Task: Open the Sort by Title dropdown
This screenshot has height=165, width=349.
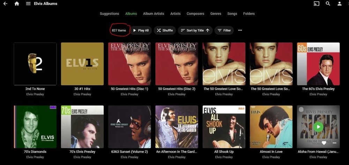Action: click(195, 30)
